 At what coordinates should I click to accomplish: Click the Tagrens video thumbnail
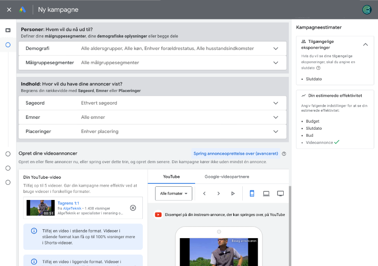41,208
